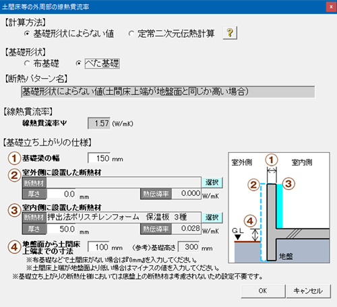Click the キャンセル button
Image resolution: width=337 pixels, height=307 pixels.
point(309,291)
